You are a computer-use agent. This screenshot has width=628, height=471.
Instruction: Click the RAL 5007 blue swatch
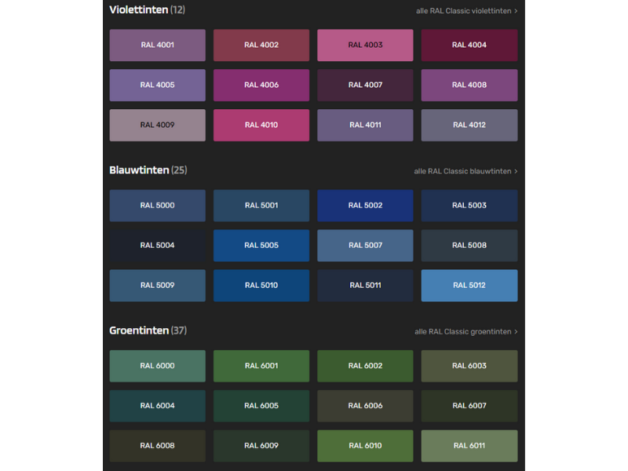(365, 246)
